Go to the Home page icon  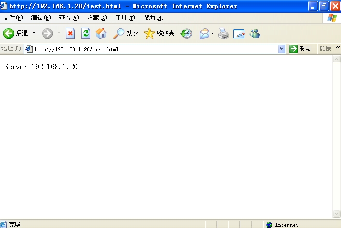[101, 33]
